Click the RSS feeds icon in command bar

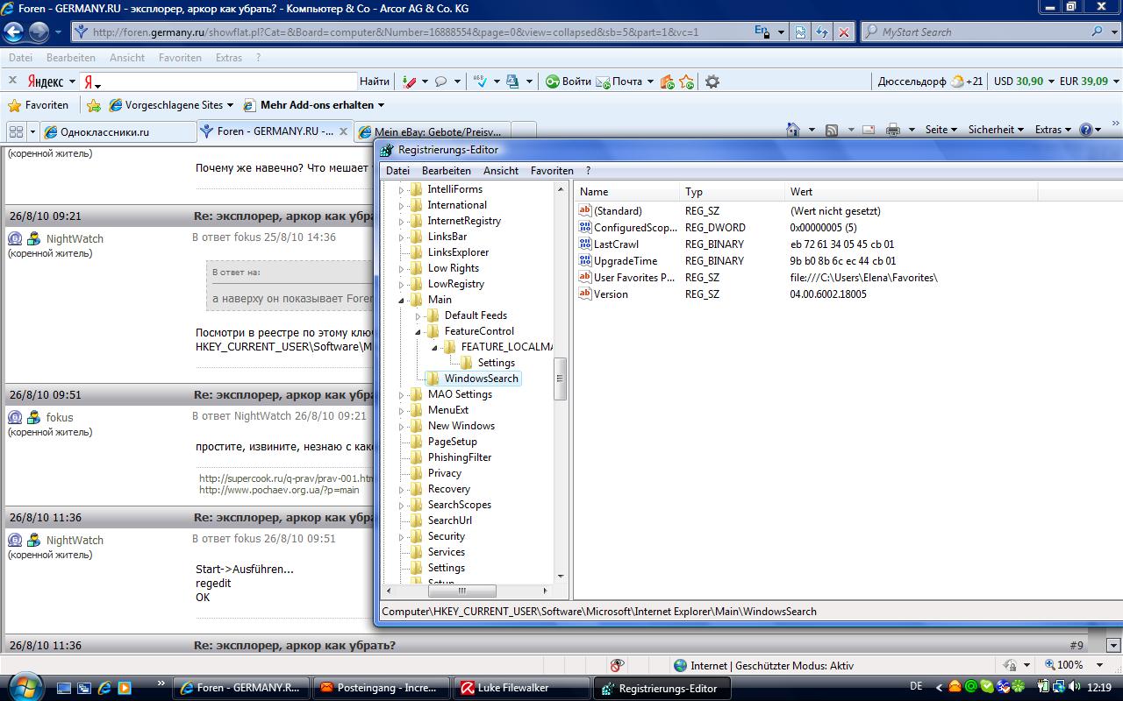point(832,130)
